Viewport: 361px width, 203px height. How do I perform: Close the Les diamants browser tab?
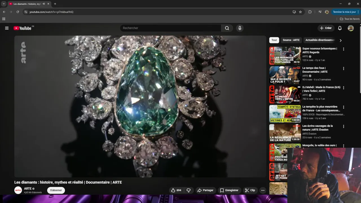click(48, 4)
